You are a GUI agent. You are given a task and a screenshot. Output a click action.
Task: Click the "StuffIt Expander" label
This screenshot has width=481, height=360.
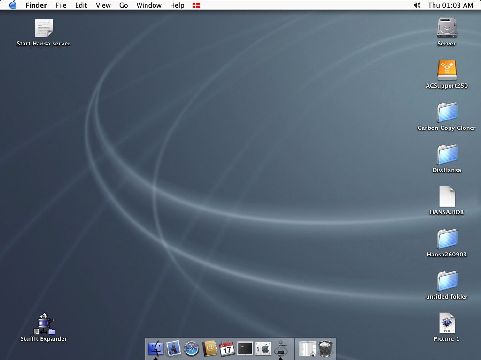(x=44, y=339)
